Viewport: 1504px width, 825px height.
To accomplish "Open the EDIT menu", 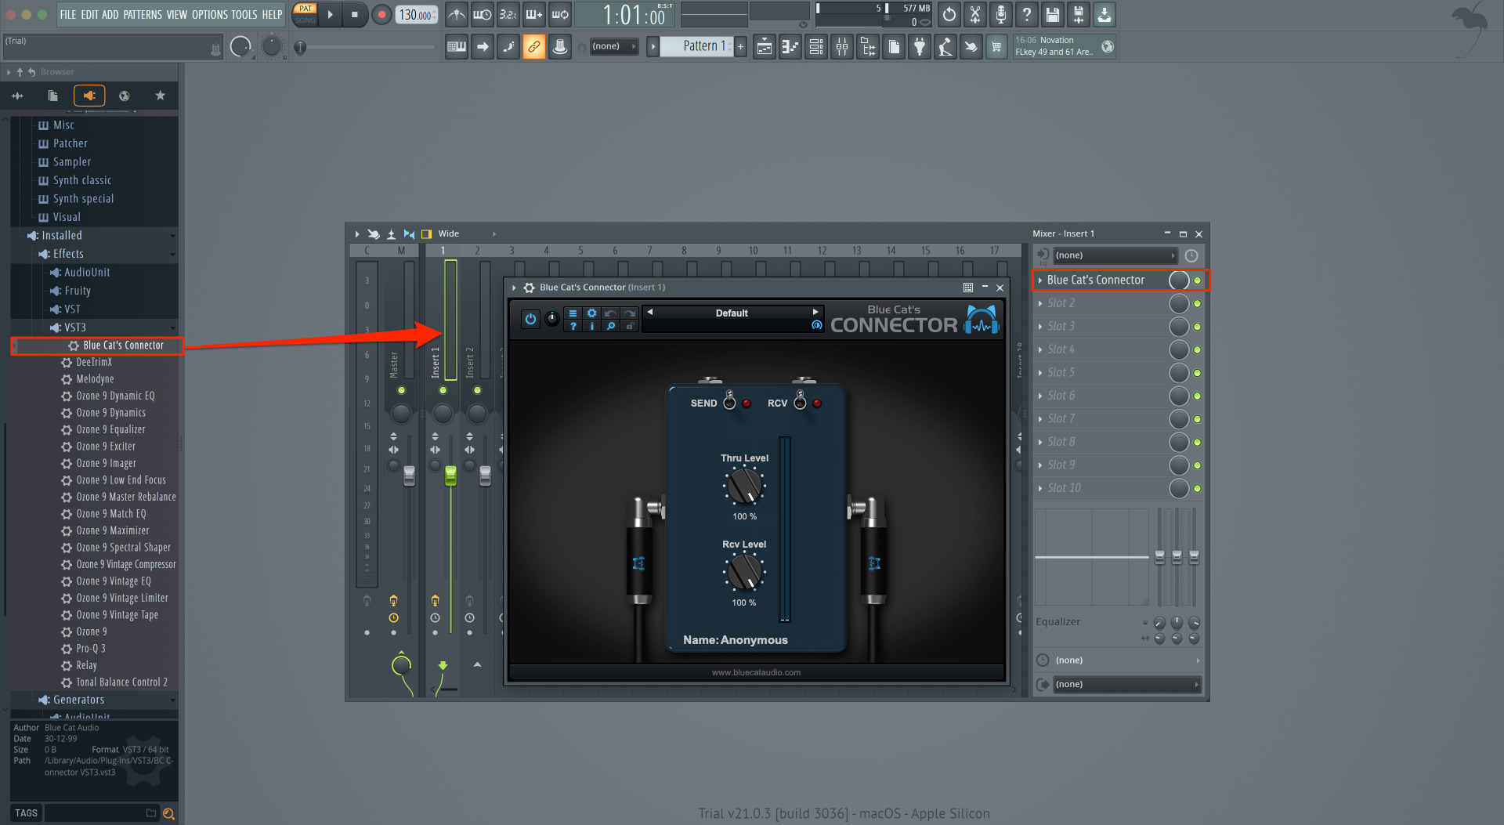I will coord(89,15).
